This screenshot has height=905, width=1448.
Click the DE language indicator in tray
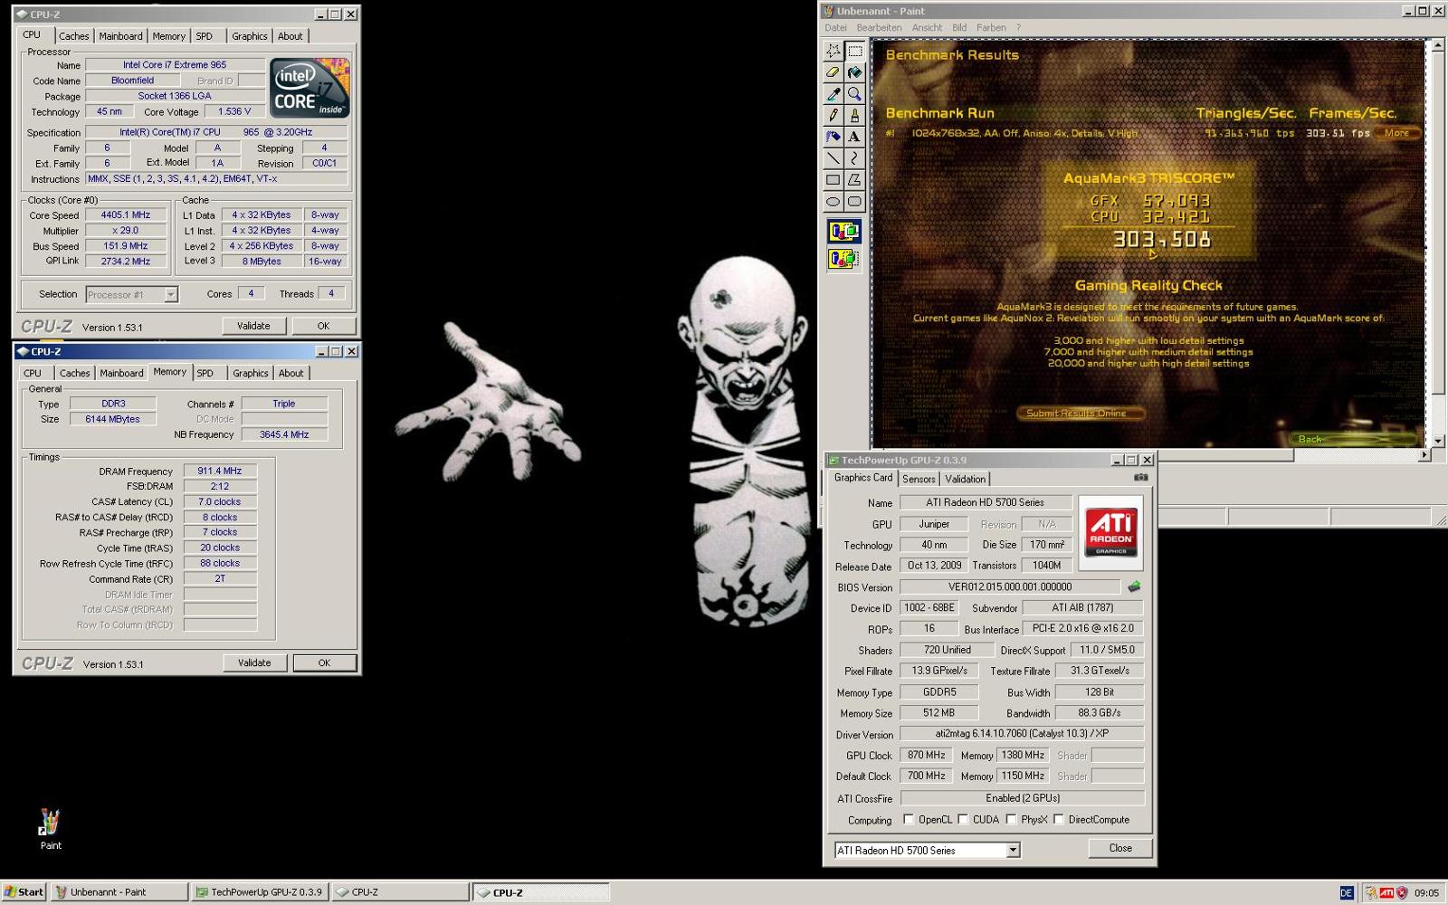(1346, 892)
